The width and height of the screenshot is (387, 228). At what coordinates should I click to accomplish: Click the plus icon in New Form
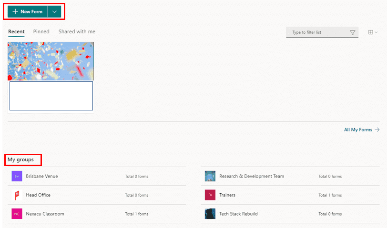tap(15, 11)
